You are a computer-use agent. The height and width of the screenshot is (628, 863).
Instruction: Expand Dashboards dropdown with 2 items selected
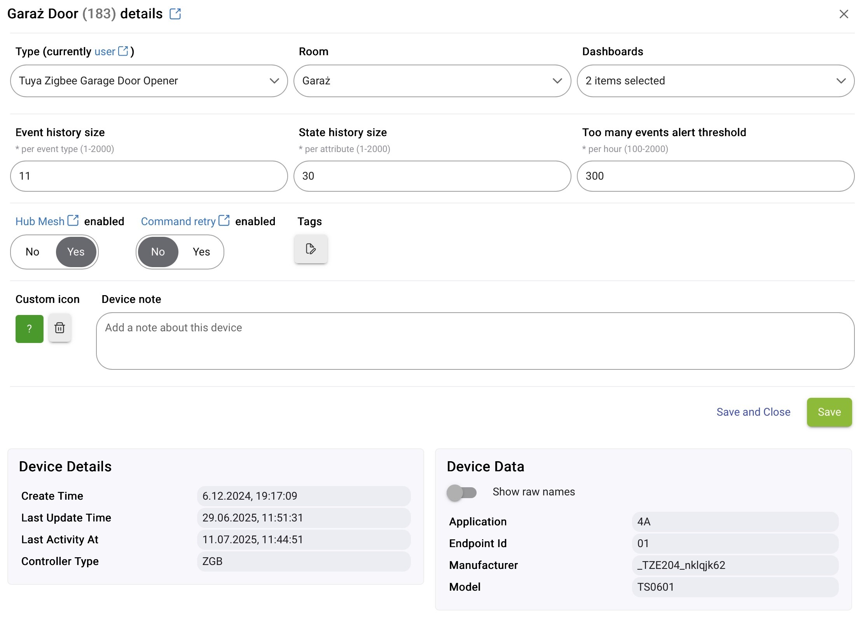pos(716,81)
